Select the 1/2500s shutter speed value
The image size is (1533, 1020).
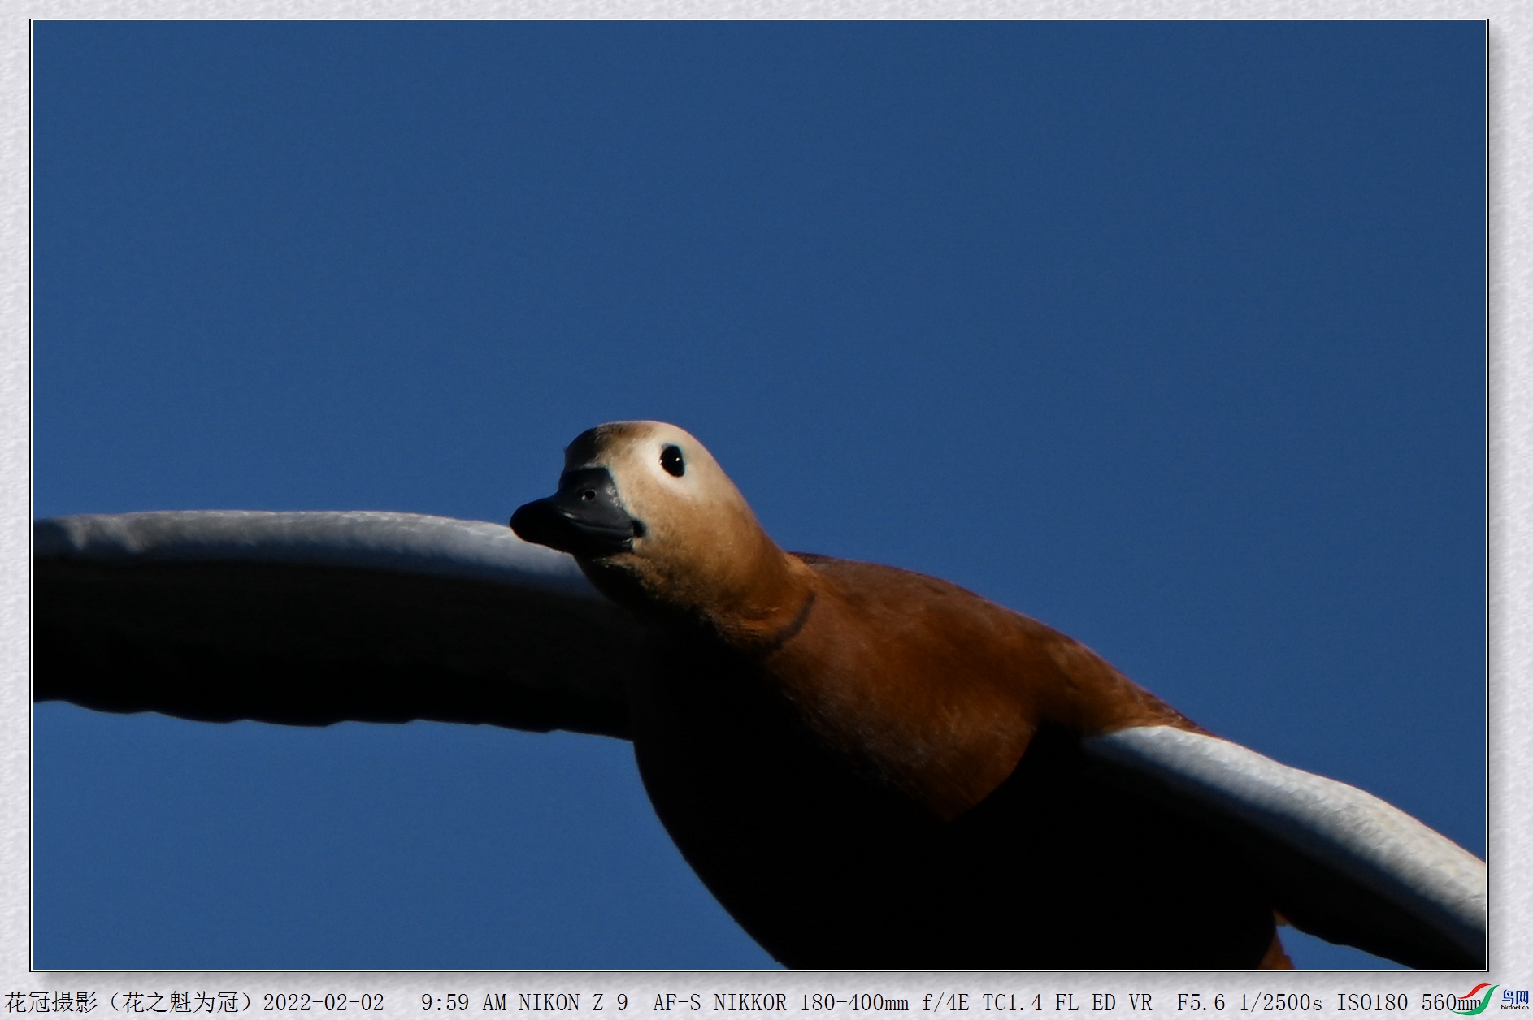1280,1003
